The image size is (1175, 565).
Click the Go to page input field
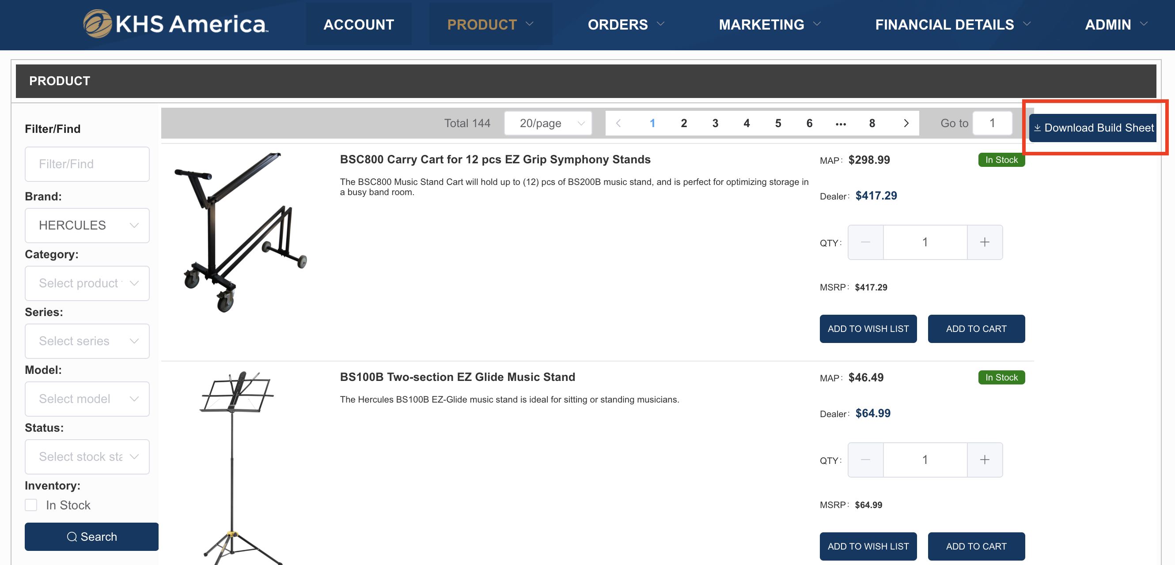point(993,123)
